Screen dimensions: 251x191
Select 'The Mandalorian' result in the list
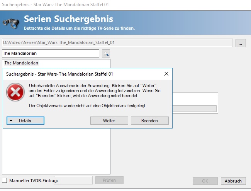coord(21,63)
